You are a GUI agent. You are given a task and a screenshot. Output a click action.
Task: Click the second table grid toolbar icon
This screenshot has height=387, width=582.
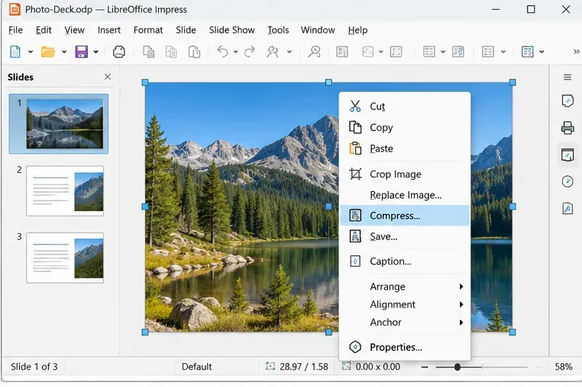click(458, 52)
